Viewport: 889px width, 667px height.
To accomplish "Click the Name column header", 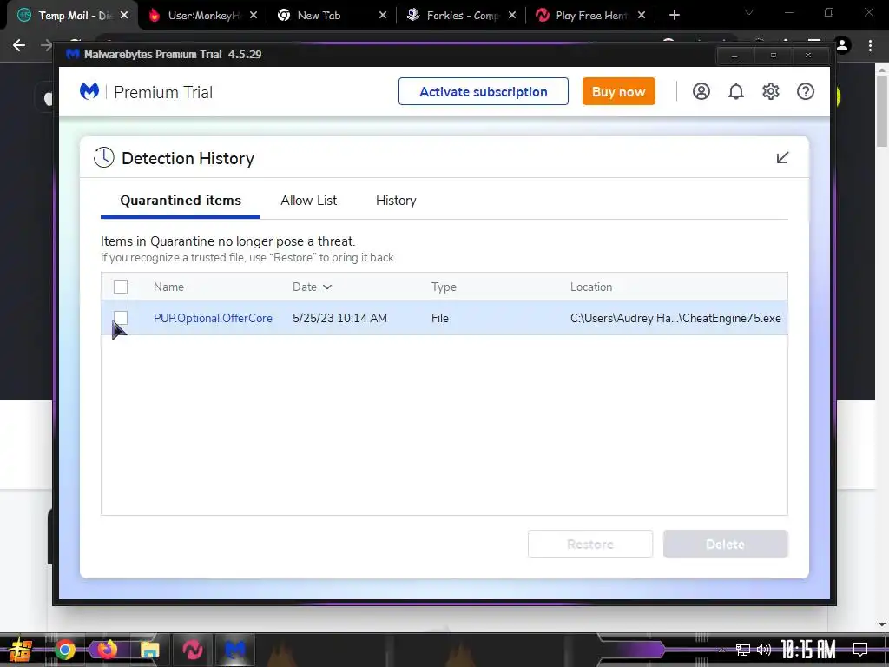I will pos(168,287).
